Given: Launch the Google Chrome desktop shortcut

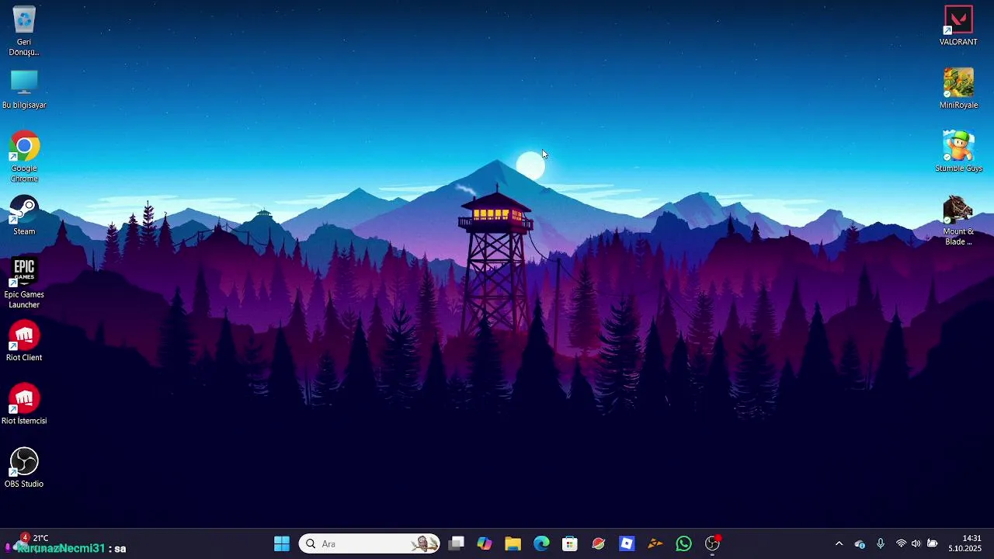Looking at the screenshot, I should coord(24,158).
